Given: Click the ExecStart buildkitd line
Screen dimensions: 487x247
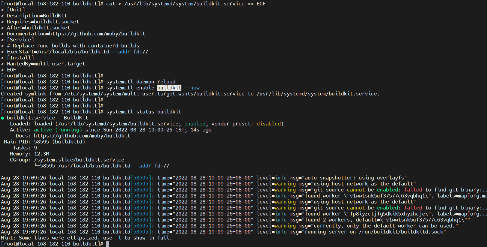Looking at the screenshot, I should point(77,52).
